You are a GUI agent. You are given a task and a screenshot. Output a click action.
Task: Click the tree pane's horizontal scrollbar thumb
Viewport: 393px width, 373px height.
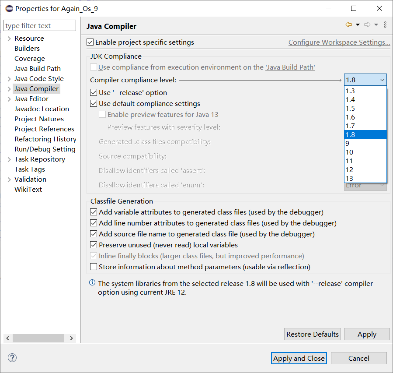pyautogui.click(x=38, y=338)
